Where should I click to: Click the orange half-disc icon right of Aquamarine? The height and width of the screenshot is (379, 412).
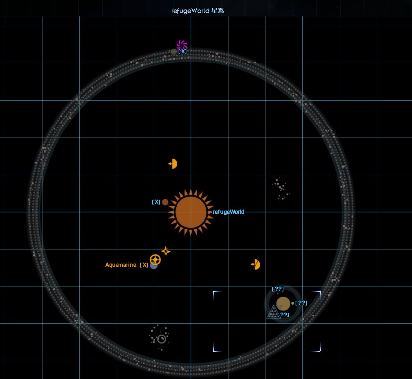256,265
